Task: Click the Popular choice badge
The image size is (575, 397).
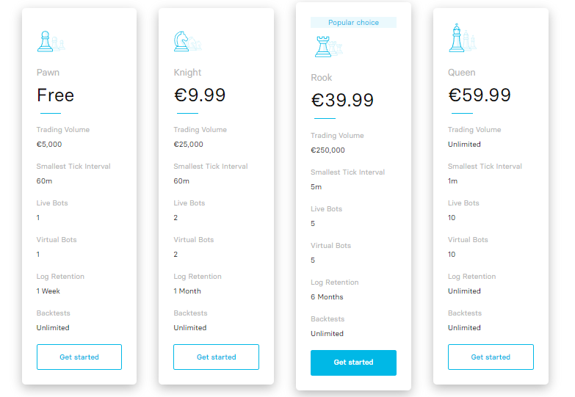Action: point(353,23)
